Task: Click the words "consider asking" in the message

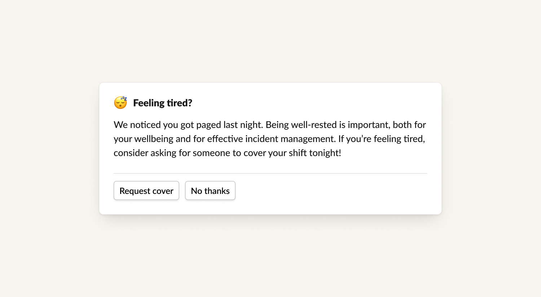Action: [145, 153]
